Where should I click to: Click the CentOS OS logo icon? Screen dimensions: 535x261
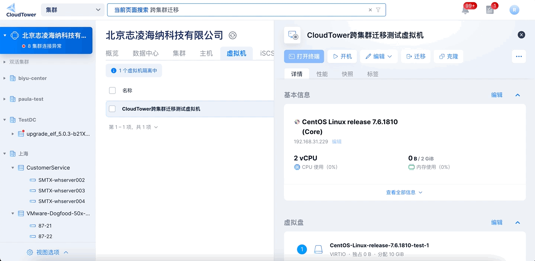point(297,122)
